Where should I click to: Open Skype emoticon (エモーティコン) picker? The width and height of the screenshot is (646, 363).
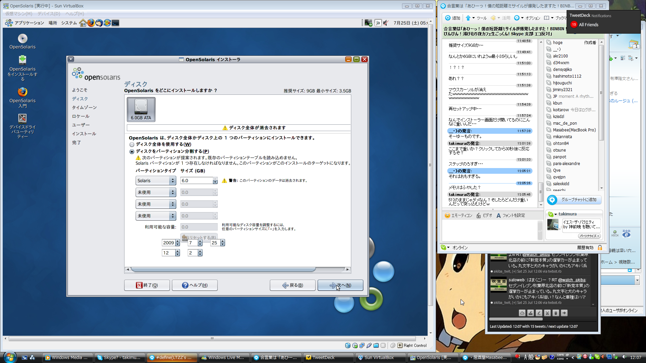coord(458,215)
